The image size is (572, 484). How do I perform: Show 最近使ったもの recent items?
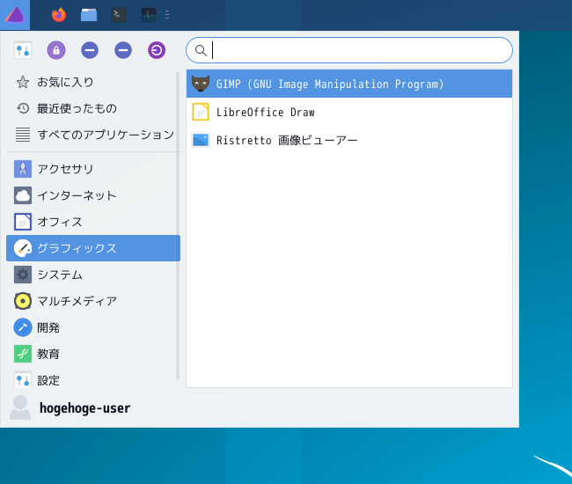[92, 108]
